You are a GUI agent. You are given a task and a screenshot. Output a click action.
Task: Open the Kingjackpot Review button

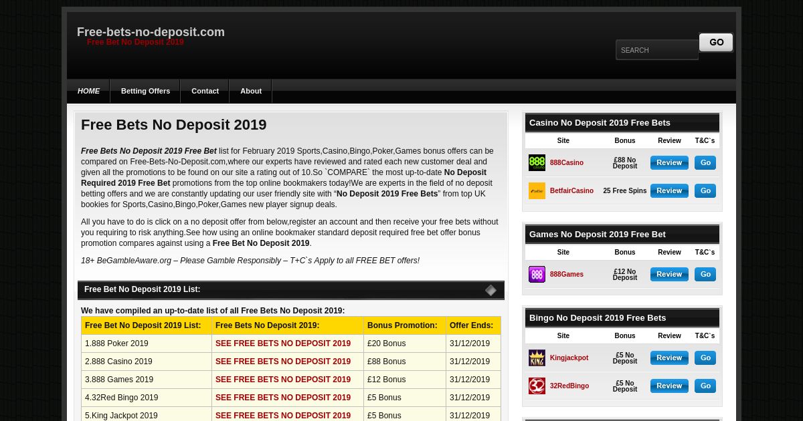click(669, 358)
